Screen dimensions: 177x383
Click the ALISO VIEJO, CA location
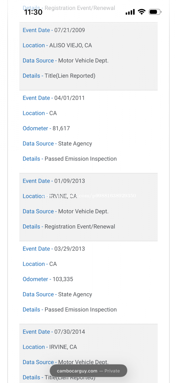point(57,45)
